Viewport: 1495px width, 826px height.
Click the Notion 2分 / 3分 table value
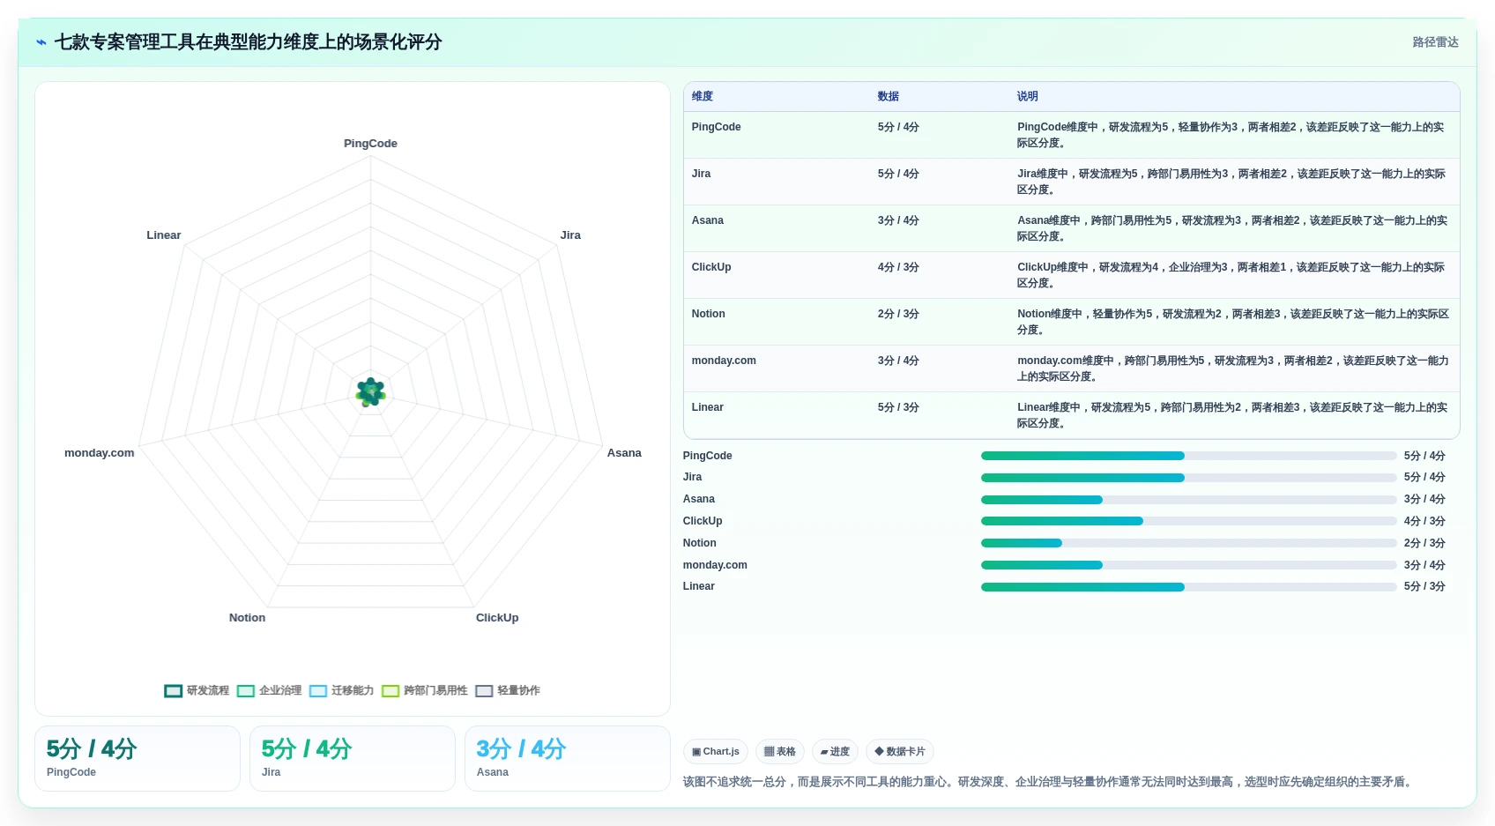click(x=898, y=314)
